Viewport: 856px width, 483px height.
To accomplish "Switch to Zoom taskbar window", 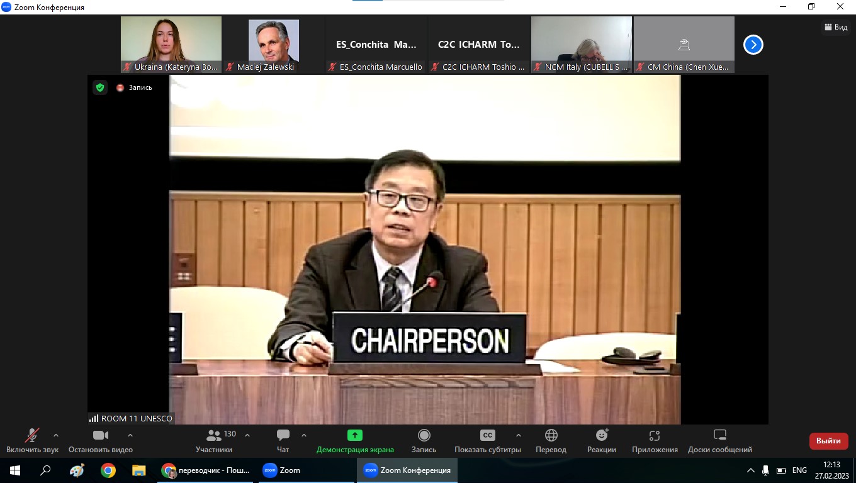I will [282, 470].
